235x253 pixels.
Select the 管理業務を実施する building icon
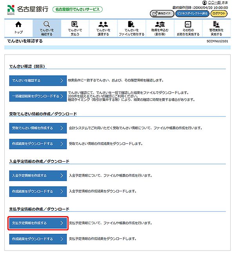pyautogui.click(x=216, y=25)
